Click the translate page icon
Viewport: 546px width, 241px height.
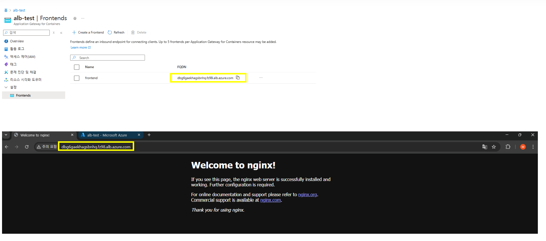pos(485,147)
